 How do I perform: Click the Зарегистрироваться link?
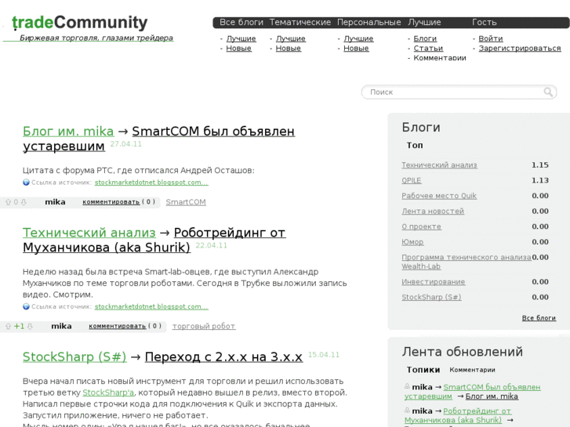(x=520, y=49)
